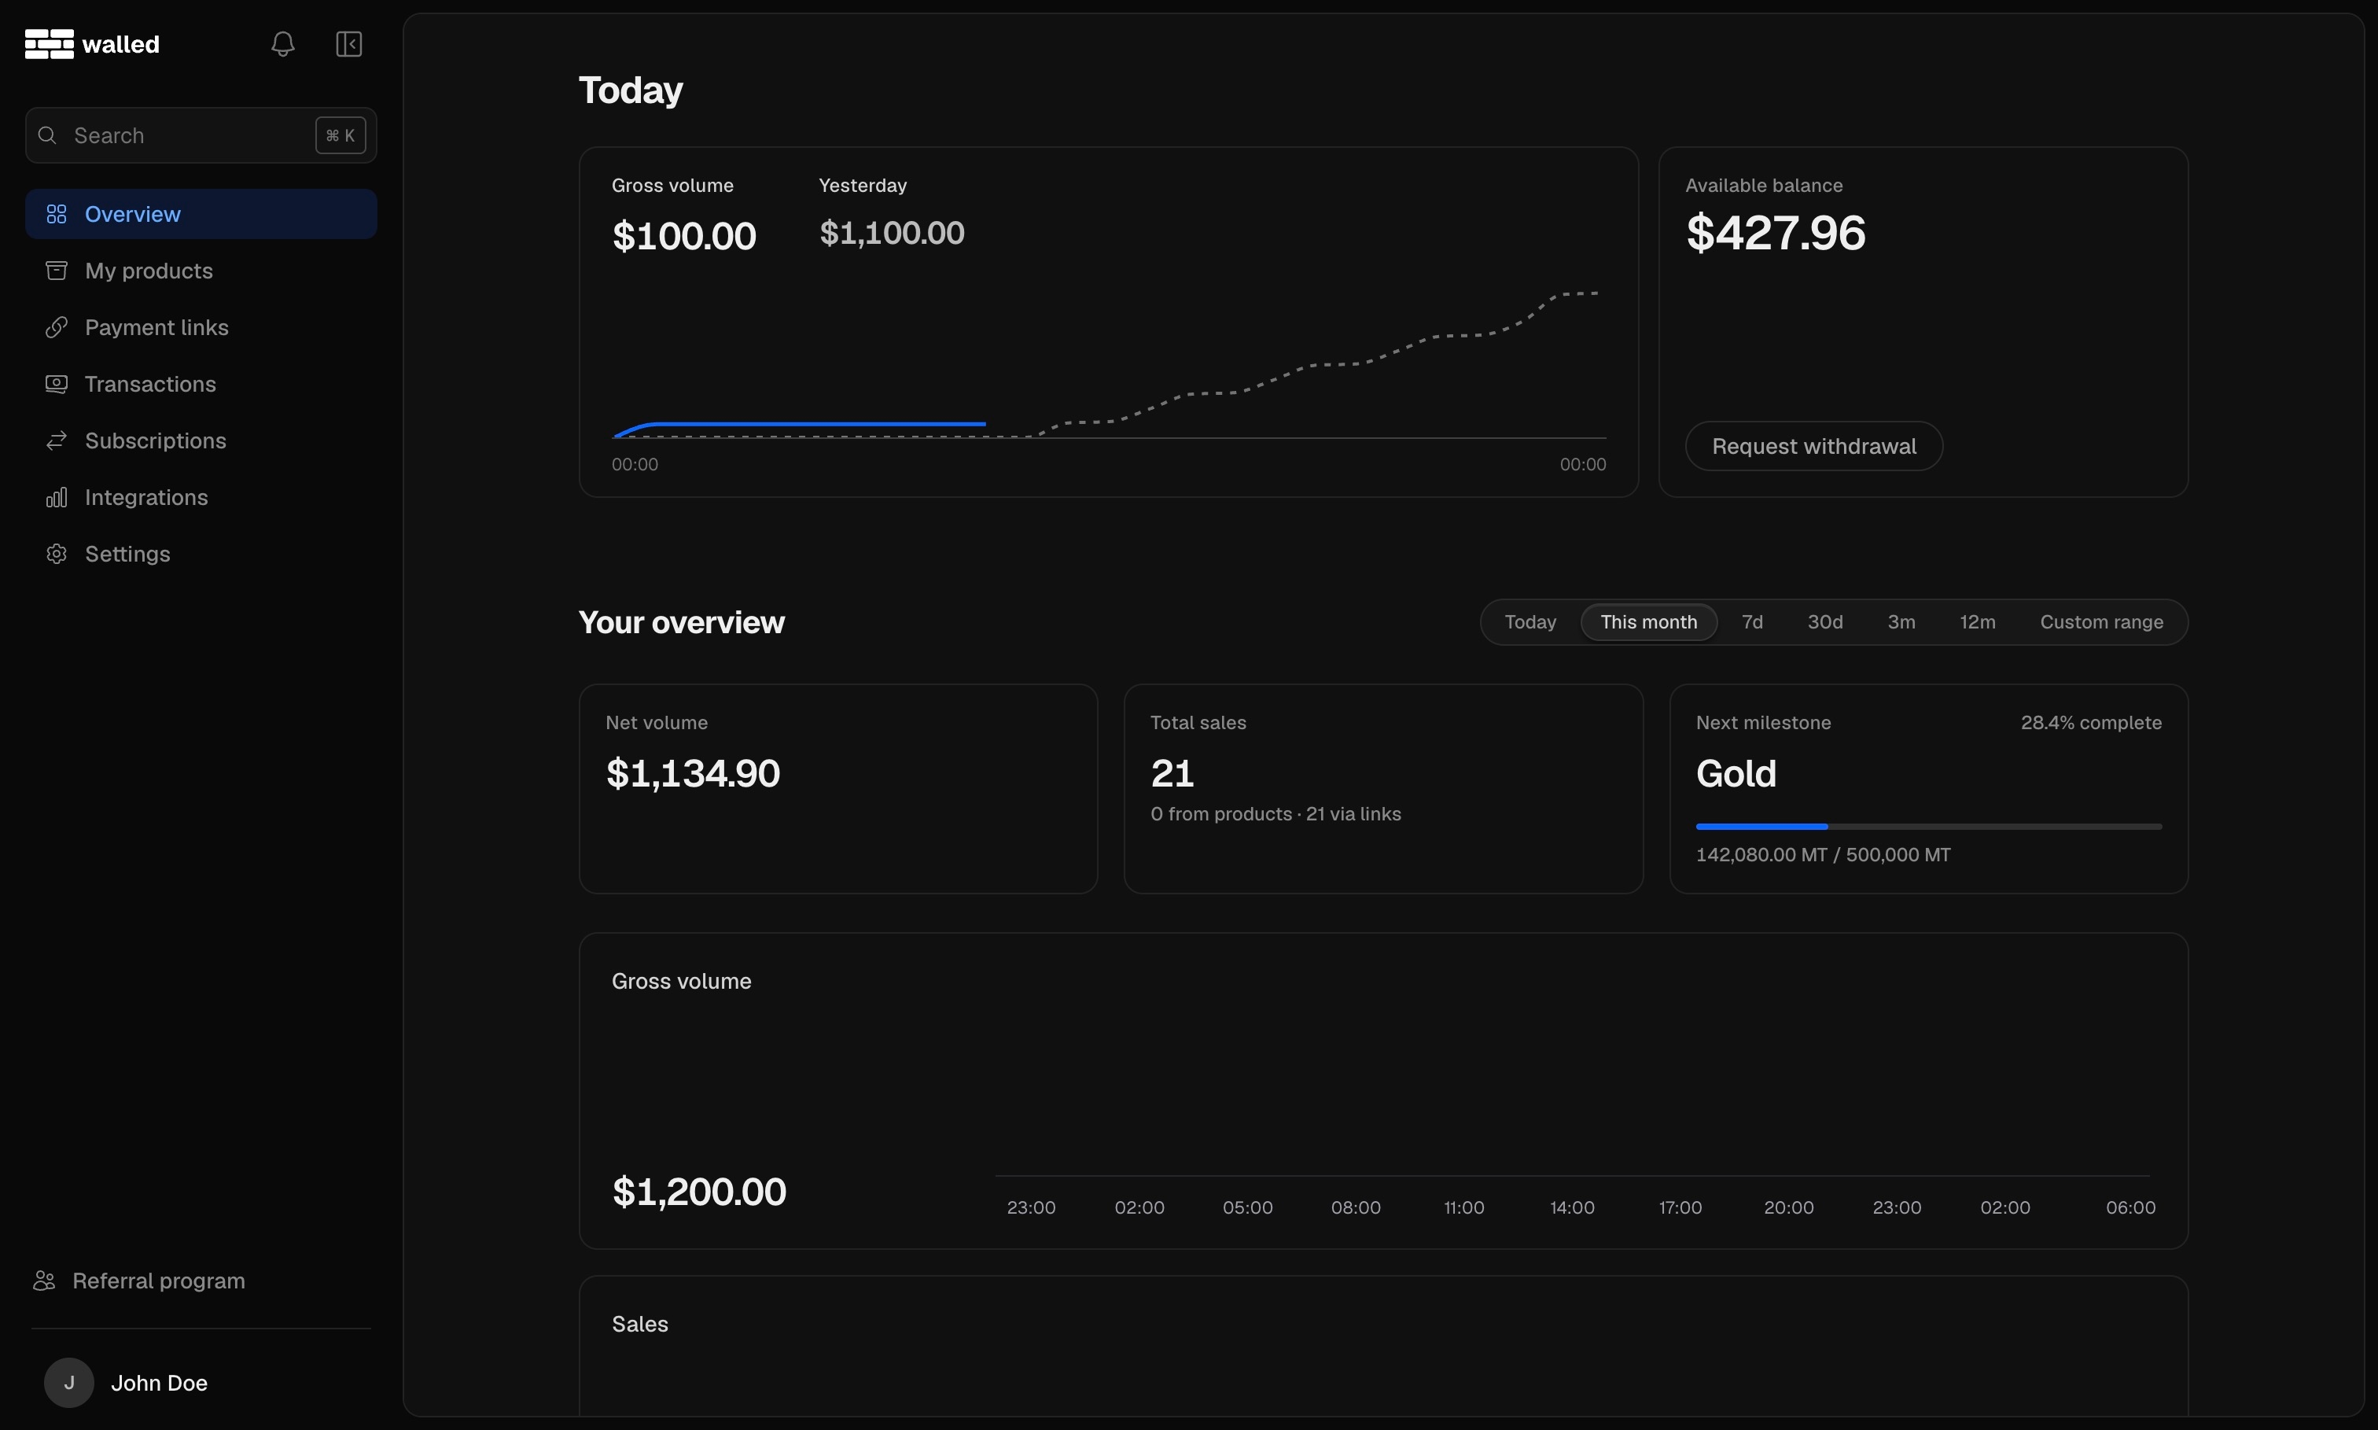The width and height of the screenshot is (2378, 1430).
Task: Click the Referral program people icon
Action: 44,1281
